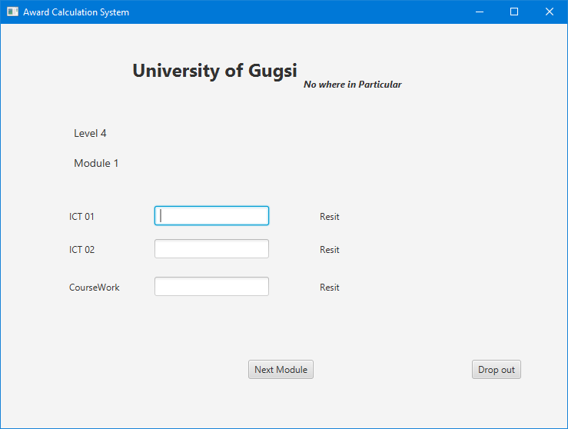Click the Resit label beside ICT 01

click(x=329, y=217)
